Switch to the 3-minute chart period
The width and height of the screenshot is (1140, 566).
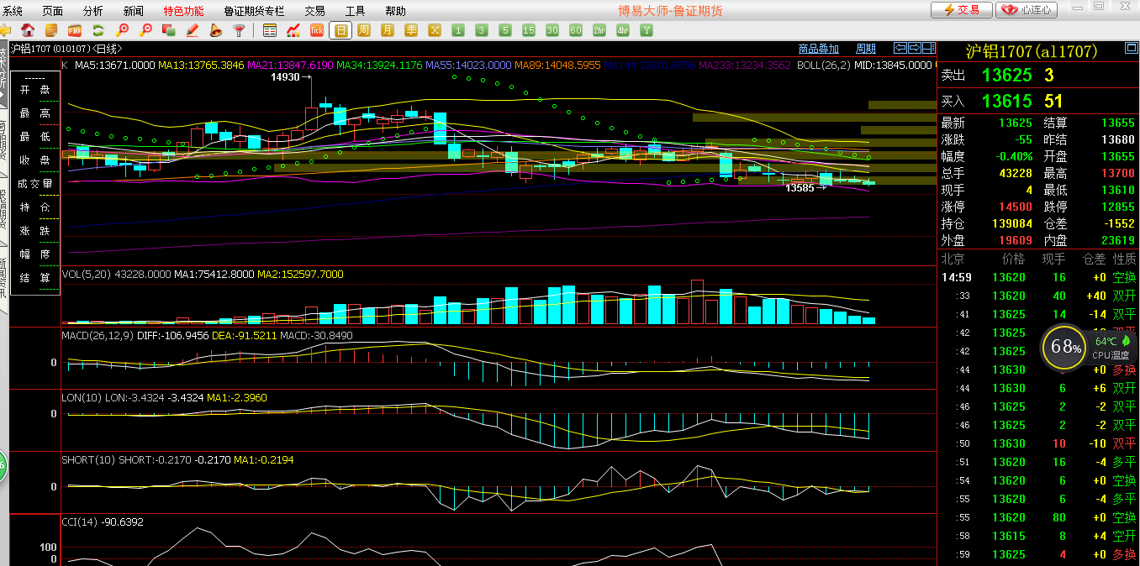click(x=482, y=30)
